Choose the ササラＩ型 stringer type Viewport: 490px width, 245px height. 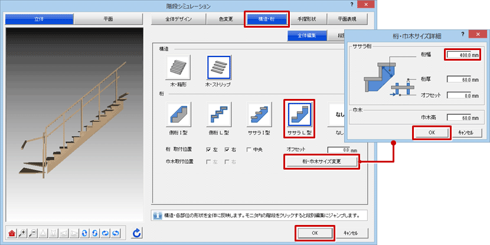click(259, 114)
